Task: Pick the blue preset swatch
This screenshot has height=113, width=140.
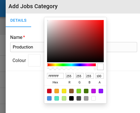Action: [49, 98]
